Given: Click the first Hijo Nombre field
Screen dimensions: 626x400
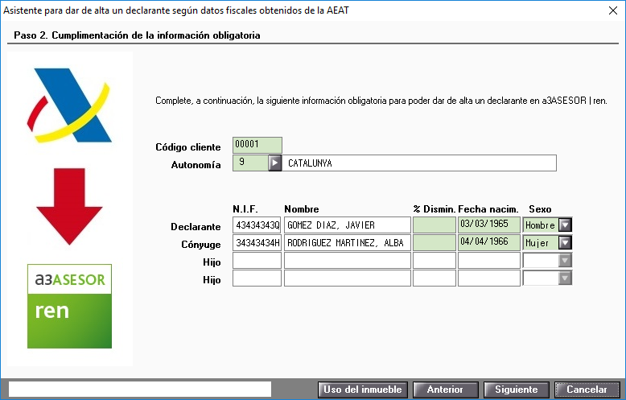Looking at the screenshot, I should point(348,261).
